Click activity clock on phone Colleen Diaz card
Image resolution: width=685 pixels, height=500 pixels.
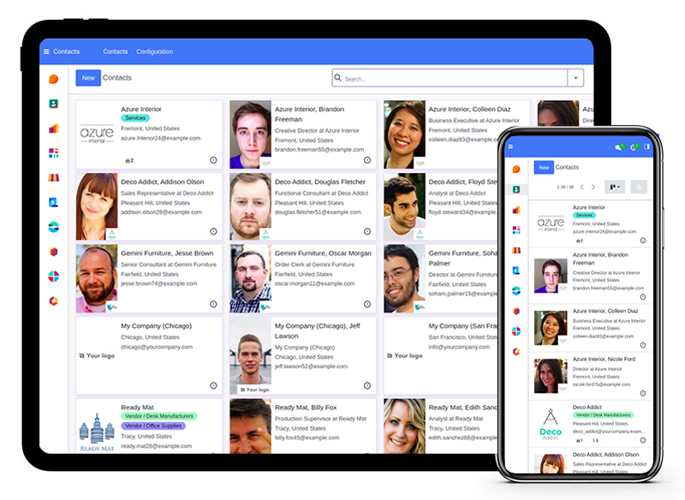(x=643, y=345)
